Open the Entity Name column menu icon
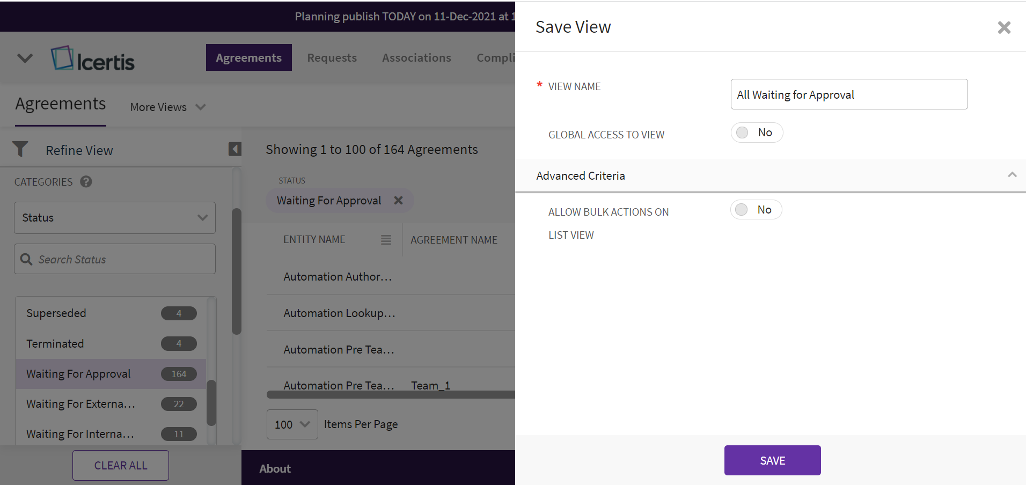 tap(386, 240)
